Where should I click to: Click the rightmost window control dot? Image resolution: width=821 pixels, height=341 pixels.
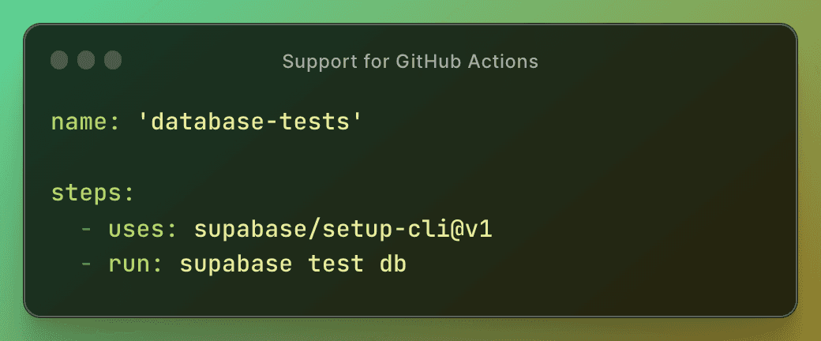(x=113, y=60)
